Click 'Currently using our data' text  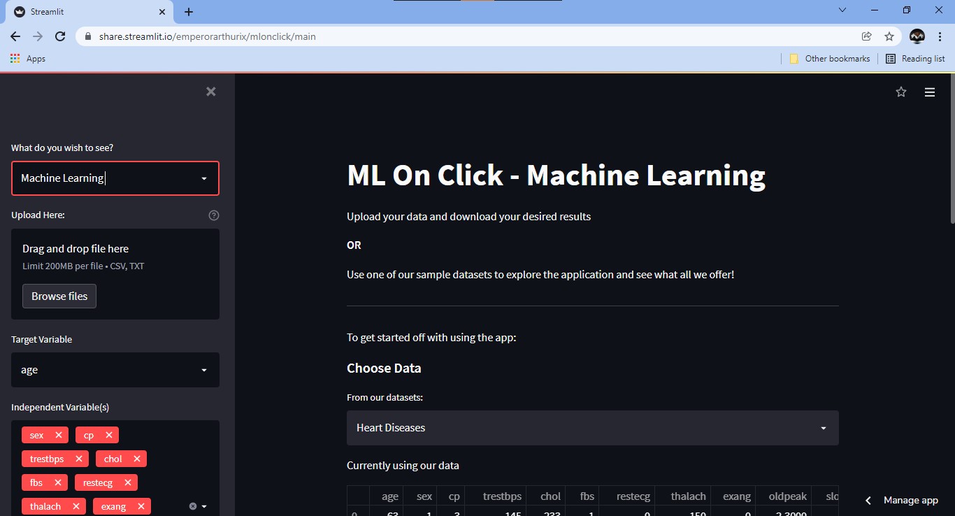point(403,466)
